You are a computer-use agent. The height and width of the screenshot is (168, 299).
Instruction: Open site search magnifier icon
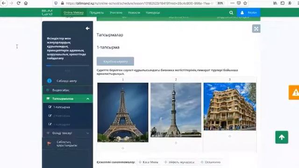coord(231,13)
